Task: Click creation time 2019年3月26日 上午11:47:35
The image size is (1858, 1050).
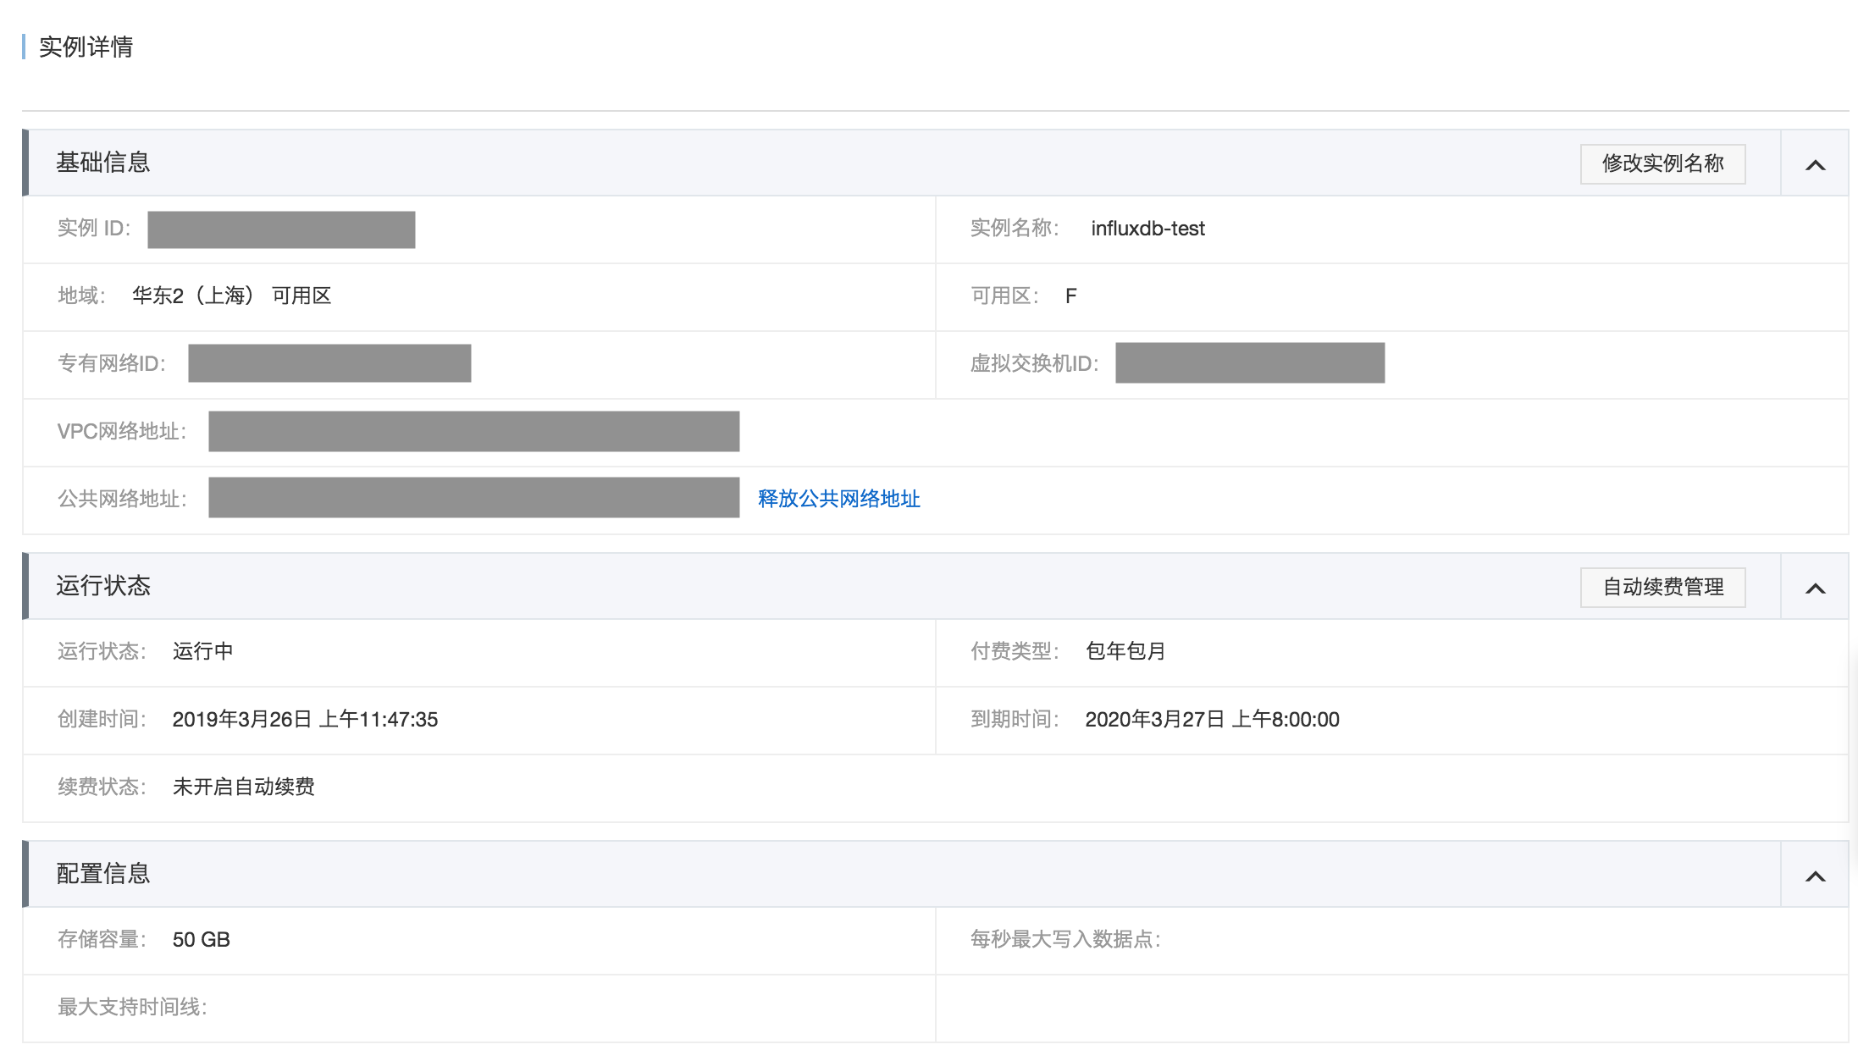Action: pyautogui.click(x=305, y=720)
